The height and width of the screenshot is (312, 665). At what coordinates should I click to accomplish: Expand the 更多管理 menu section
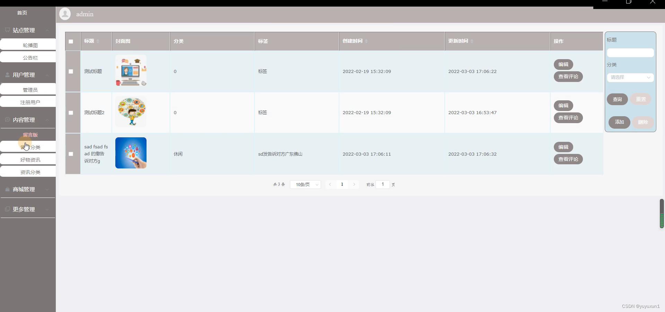click(x=47, y=210)
